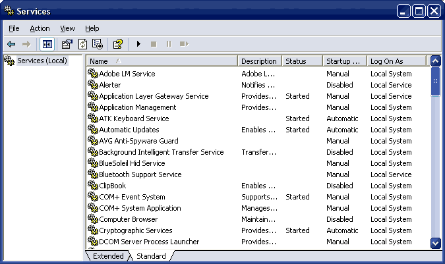Select COM+ Event System name

click(x=132, y=197)
